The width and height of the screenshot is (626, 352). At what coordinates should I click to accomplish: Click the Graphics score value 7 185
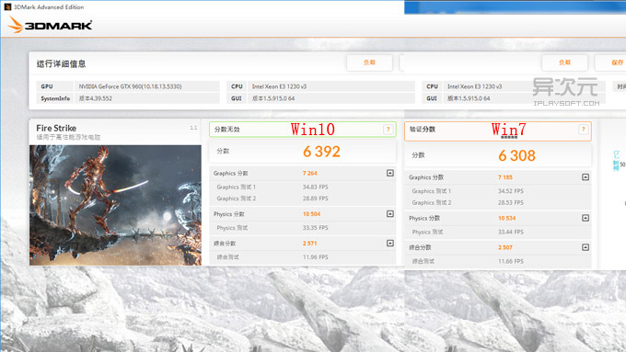(x=505, y=177)
